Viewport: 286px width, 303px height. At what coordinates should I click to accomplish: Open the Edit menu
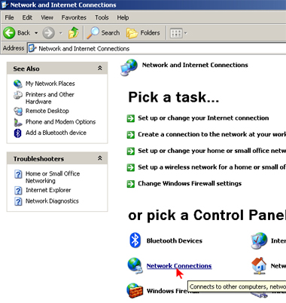click(x=27, y=17)
